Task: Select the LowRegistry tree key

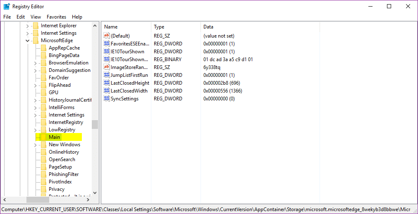Action: (x=62, y=130)
